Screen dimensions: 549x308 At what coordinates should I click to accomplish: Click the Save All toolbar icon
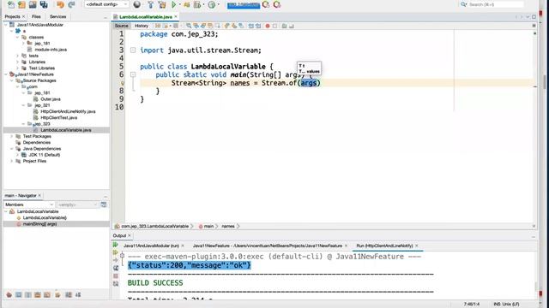[44, 4]
